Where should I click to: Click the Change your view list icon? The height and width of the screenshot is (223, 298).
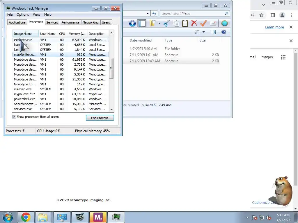[x=197, y=32]
